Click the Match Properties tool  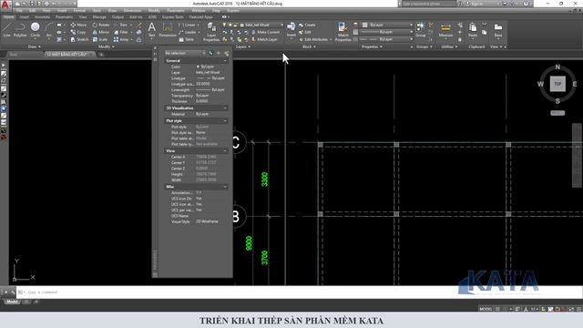(343, 32)
